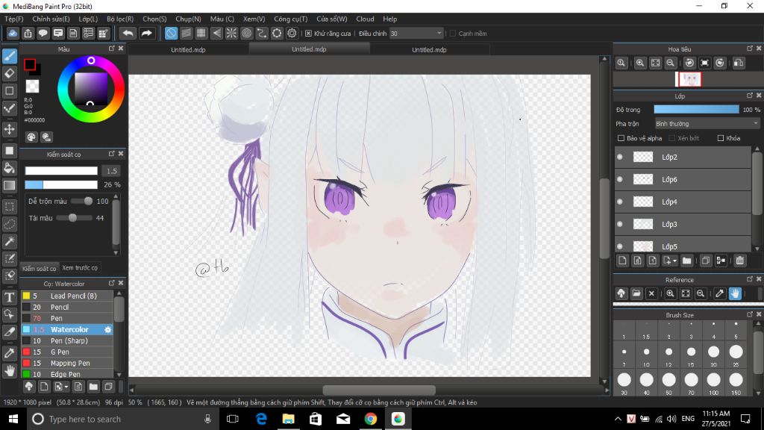The image size is (764, 430).
Task: Click the foreground color swatch
Action: click(30, 64)
